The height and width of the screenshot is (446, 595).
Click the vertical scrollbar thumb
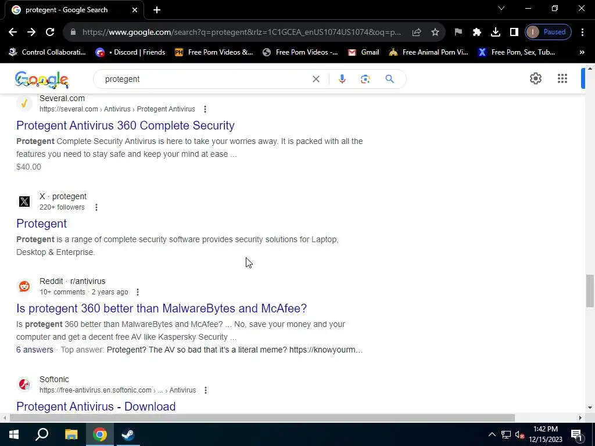click(590, 290)
